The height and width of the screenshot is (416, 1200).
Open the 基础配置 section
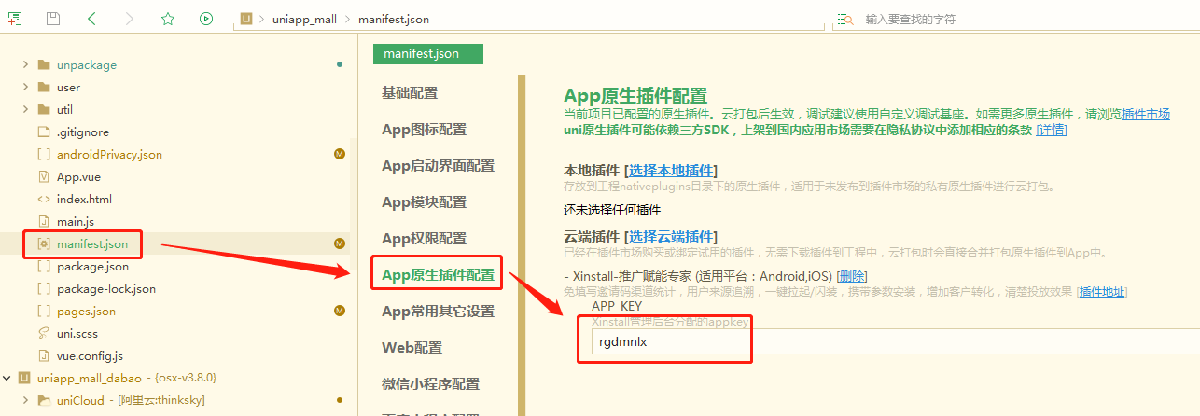pos(410,93)
